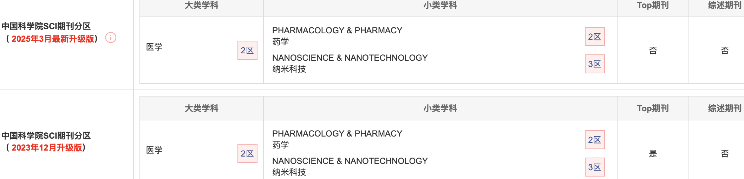The image size is (744, 179).
Task: Click the 2区 badge for 医学 in 2023 table
Action: coord(247,153)
